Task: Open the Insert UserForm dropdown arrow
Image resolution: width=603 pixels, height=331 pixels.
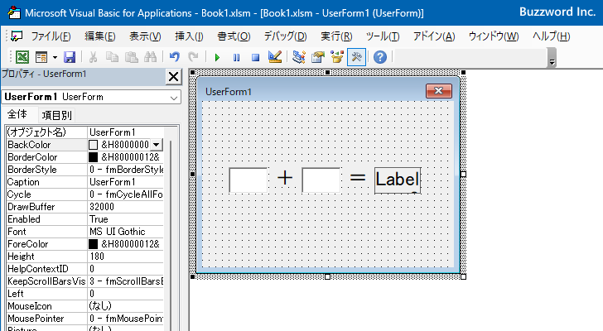Action: 55,58
